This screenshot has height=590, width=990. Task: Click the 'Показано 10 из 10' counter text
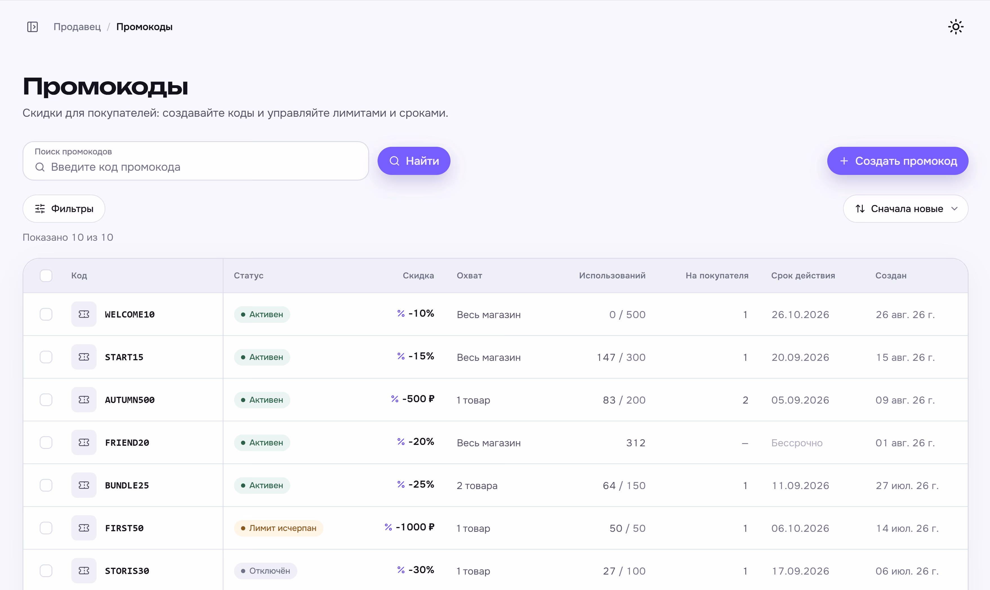pyautogui.click(x=68, y=237)
